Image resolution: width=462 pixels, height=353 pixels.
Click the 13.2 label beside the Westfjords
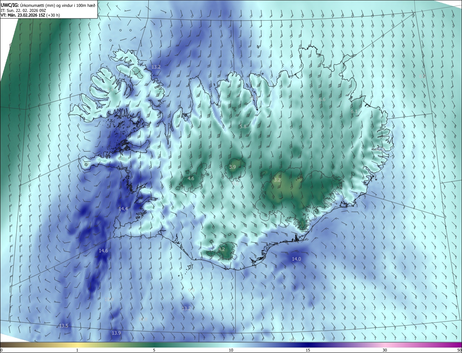156,67
